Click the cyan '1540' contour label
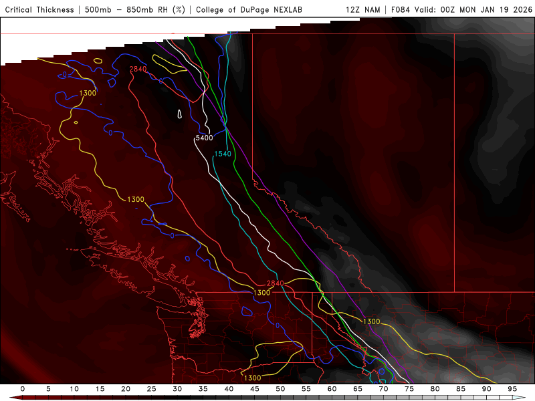This screenshot has width=535, height=401. pyautogui.click(x=223, y=154)
